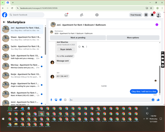Screen dimensions: 165x132
Task: Open the Windows Start button
Action: click(x=3, y=119)
